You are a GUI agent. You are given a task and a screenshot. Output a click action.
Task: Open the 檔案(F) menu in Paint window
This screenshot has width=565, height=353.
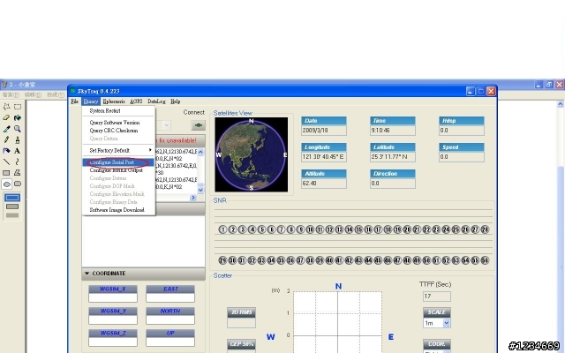(11, 94)
